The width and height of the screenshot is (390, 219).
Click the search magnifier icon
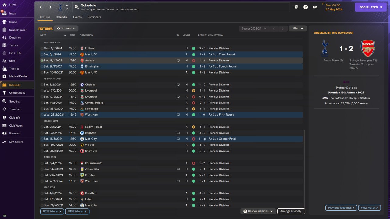pyautogui.click(x=77, y=7)
